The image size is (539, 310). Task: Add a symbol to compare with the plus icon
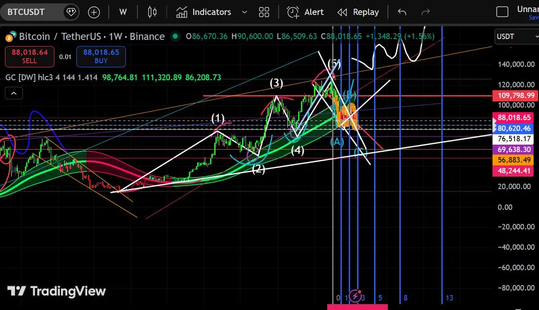94,12
